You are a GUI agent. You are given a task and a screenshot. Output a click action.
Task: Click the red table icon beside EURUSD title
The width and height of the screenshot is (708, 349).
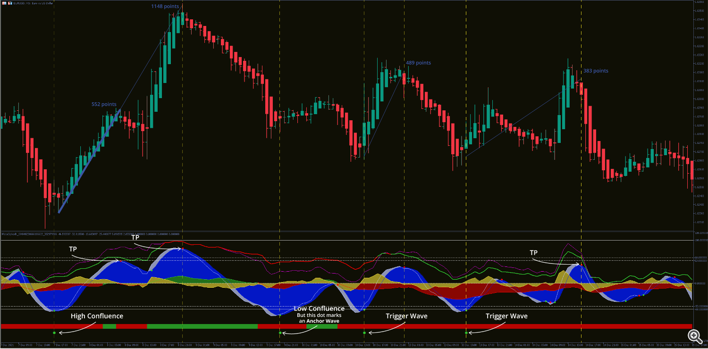[x=4, y=3]
